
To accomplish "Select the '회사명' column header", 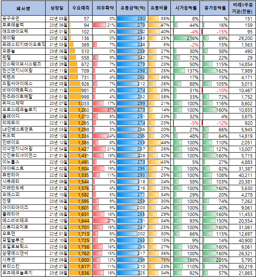I will 23,8.
